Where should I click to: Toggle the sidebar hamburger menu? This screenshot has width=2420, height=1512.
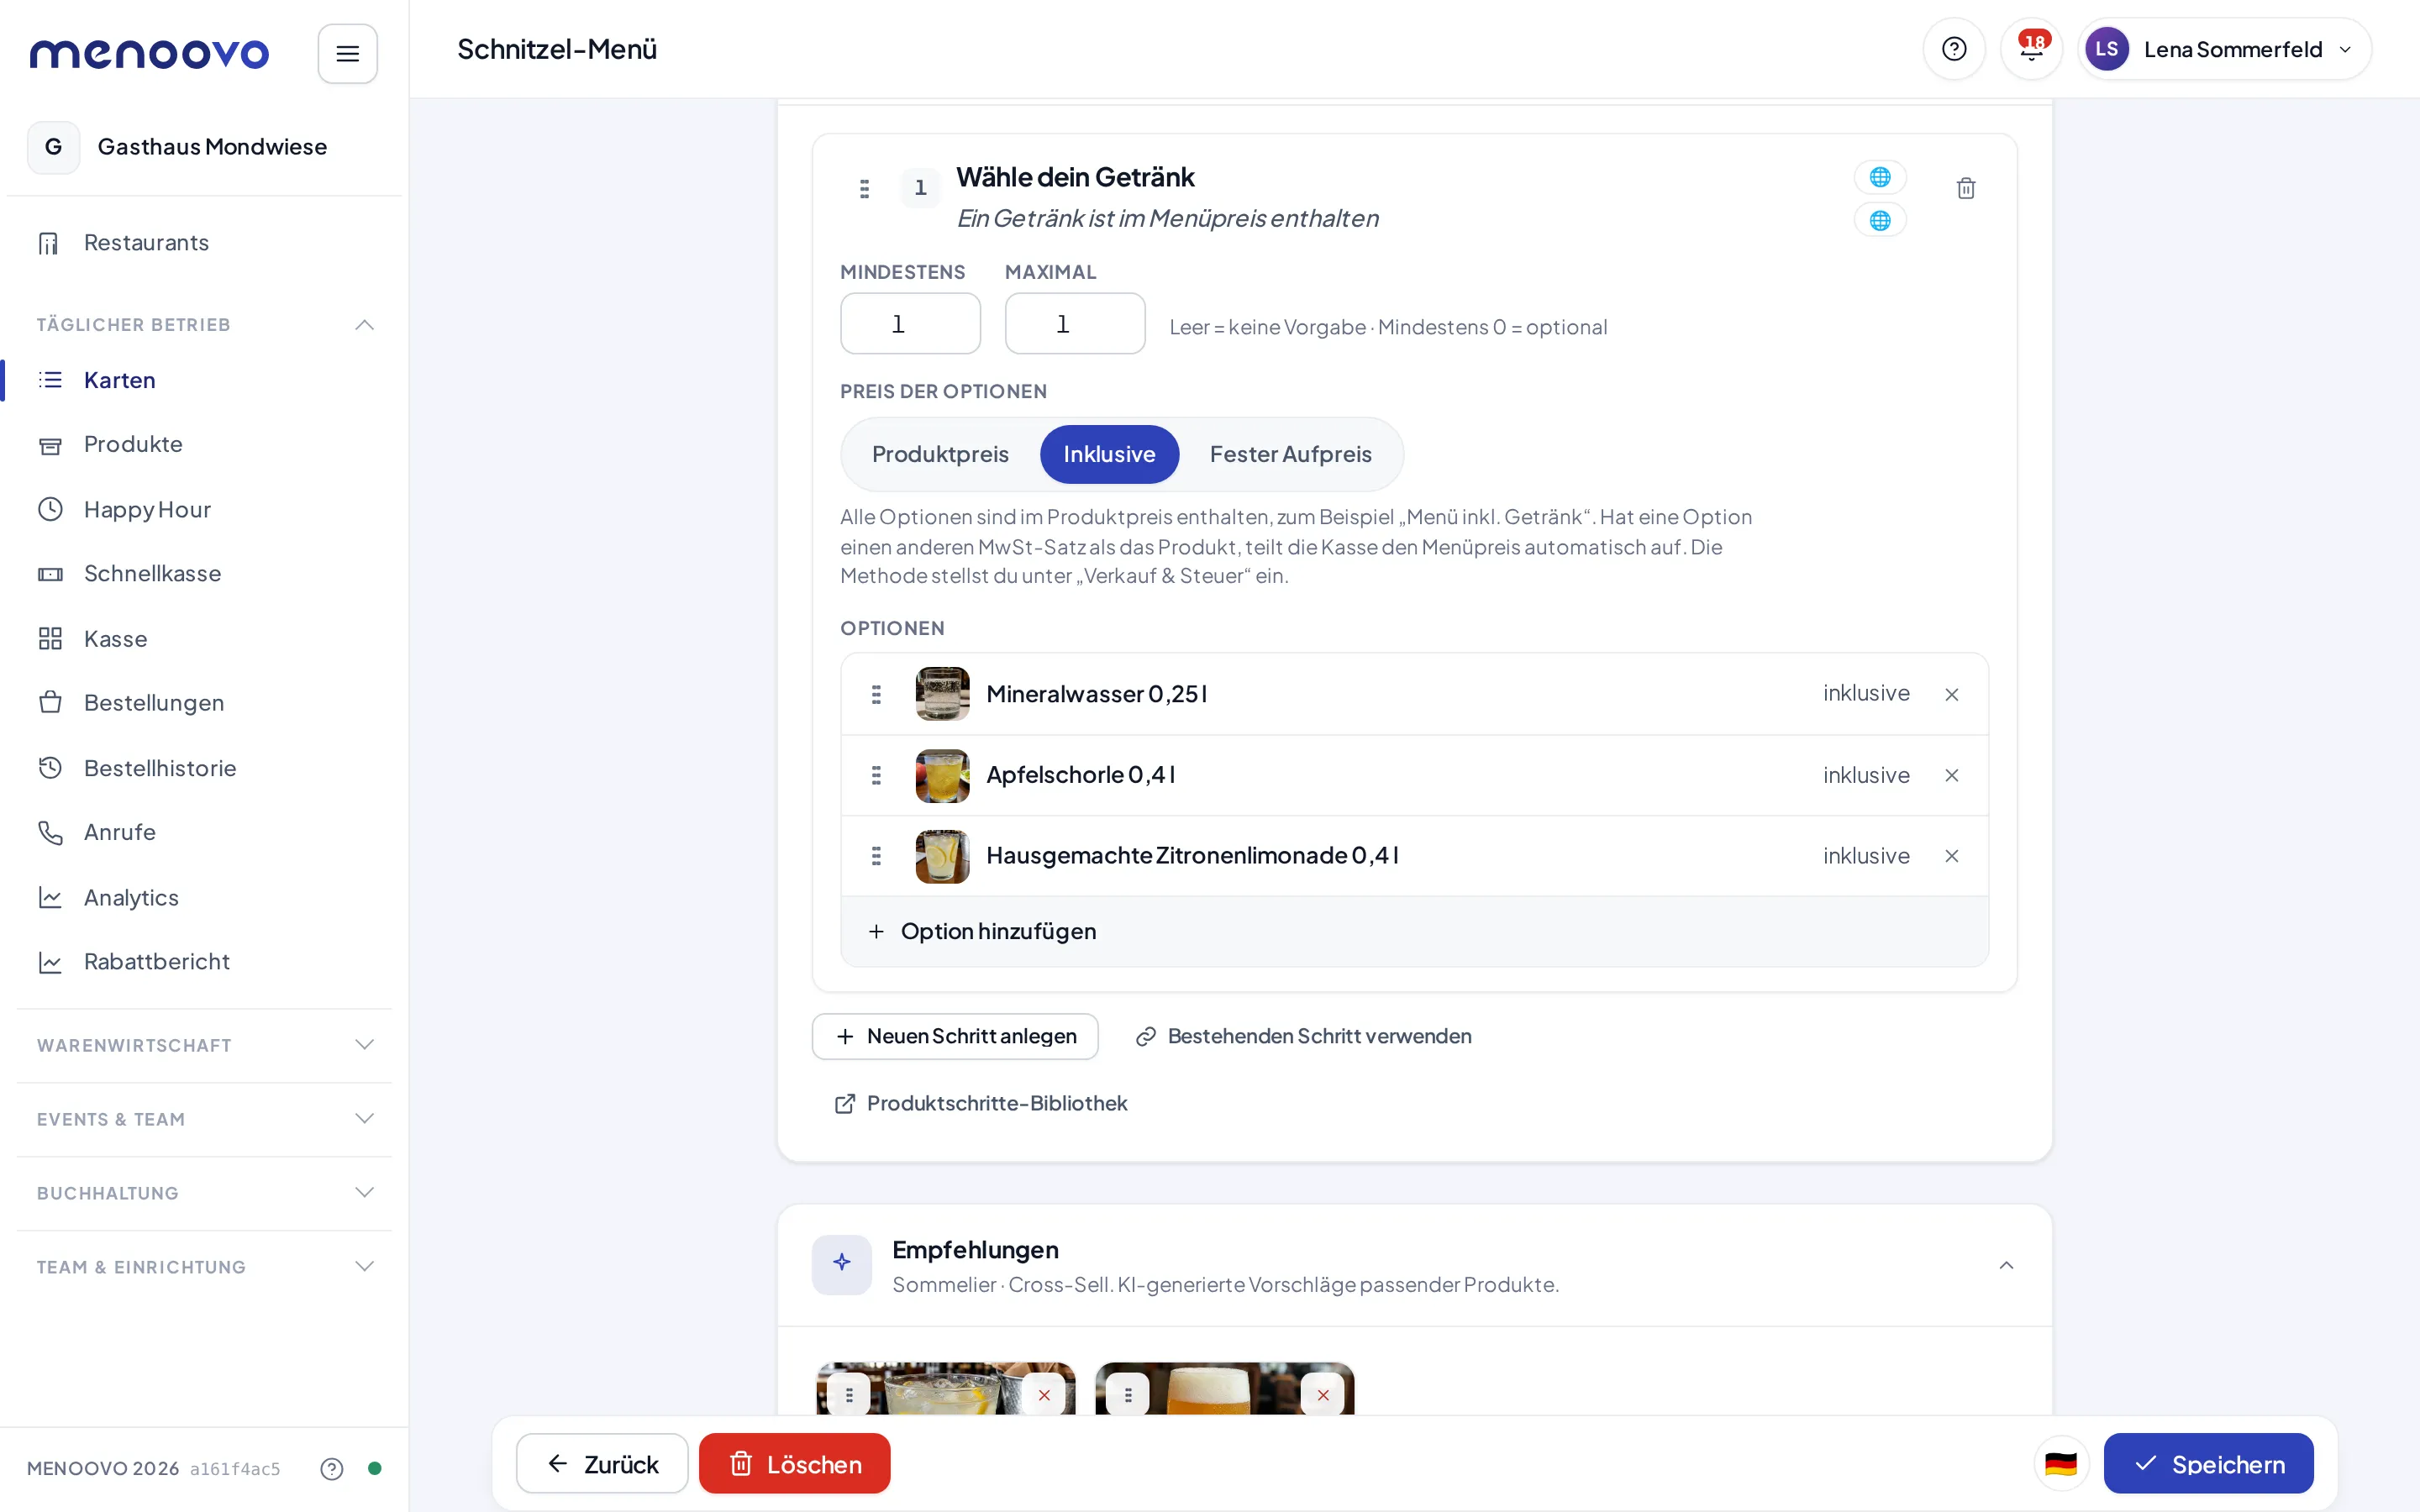coord(347,53)
